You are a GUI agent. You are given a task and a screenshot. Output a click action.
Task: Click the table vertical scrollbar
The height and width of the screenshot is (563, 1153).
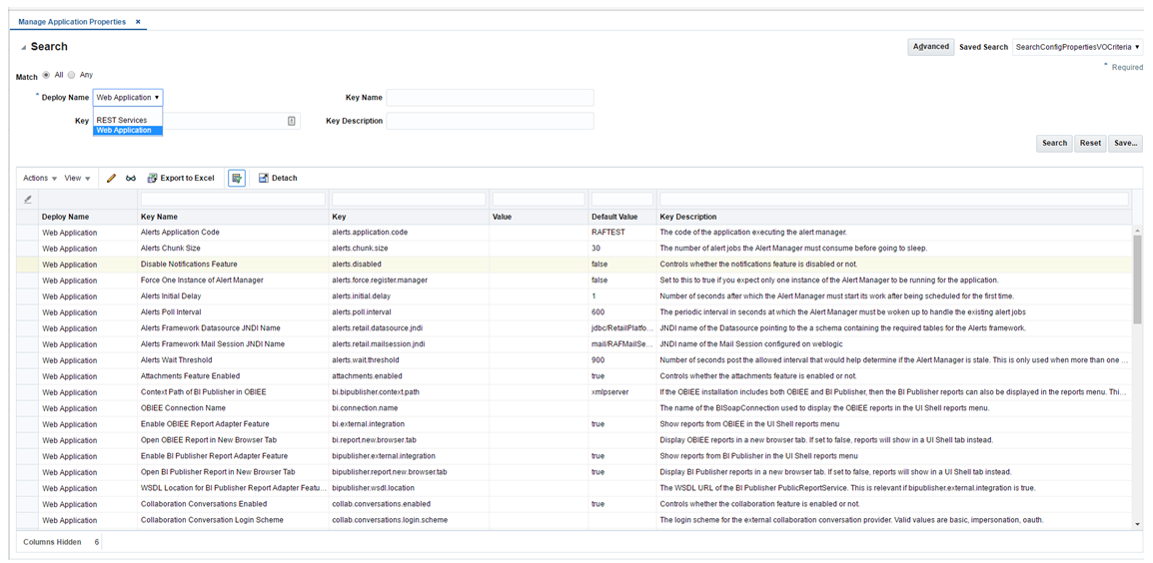[x=1137, y=280]
